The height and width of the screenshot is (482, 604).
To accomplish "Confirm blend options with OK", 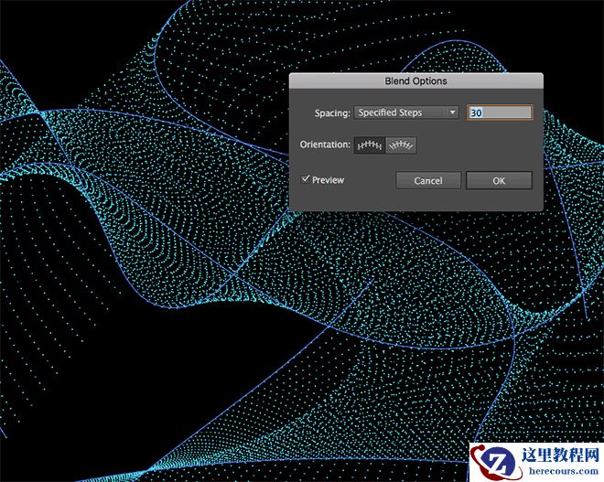I will (499, 180).
